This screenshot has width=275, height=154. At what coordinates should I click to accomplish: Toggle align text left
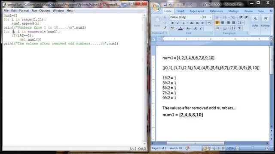217,23
